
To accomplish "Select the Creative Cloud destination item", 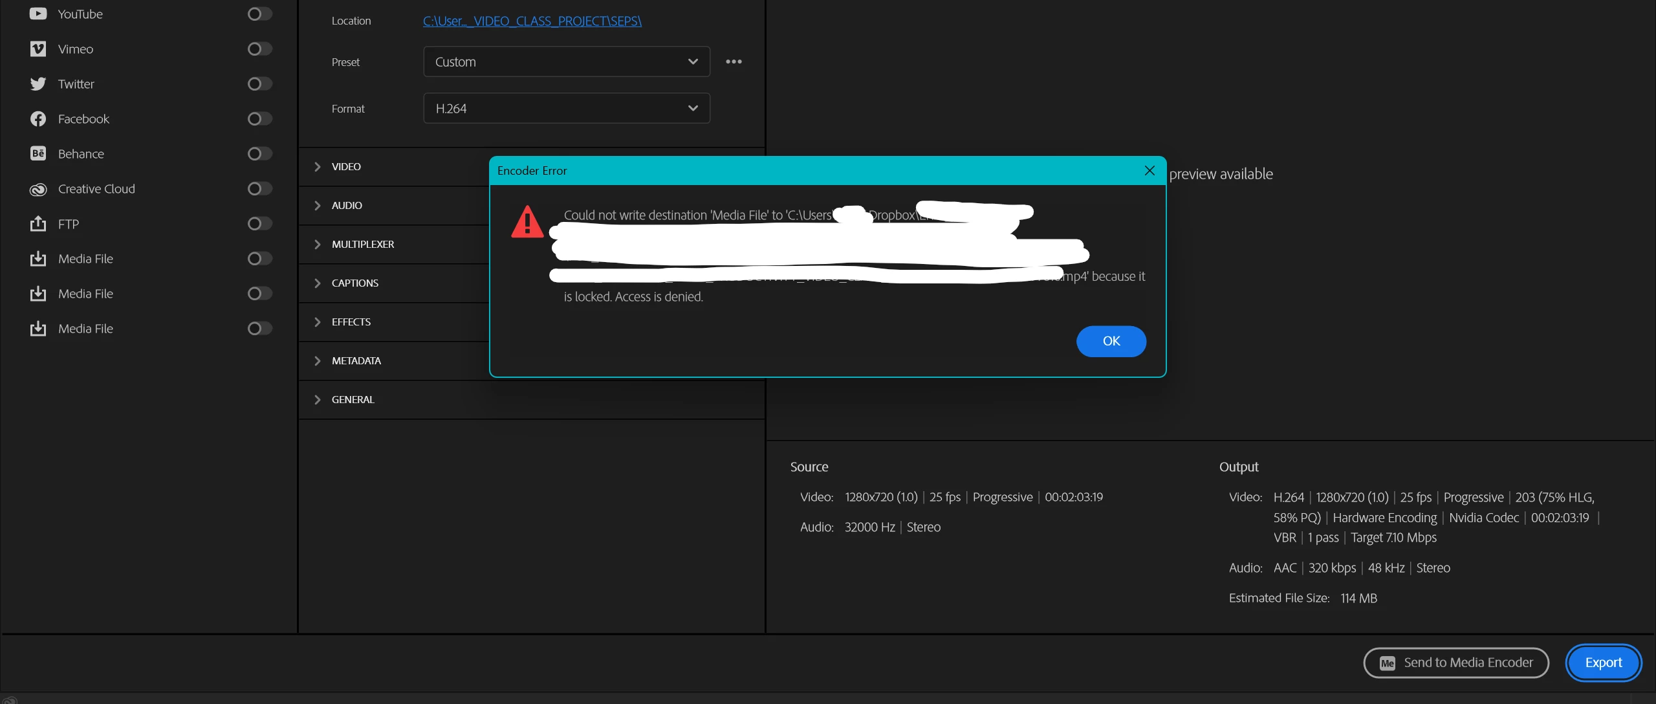I will [96, 189].
